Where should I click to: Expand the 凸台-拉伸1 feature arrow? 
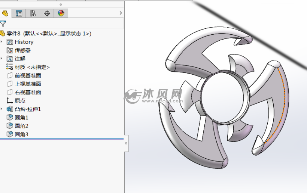[x=1, y=109]
